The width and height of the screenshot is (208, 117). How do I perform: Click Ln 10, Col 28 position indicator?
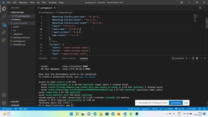[x=134, y=109]
